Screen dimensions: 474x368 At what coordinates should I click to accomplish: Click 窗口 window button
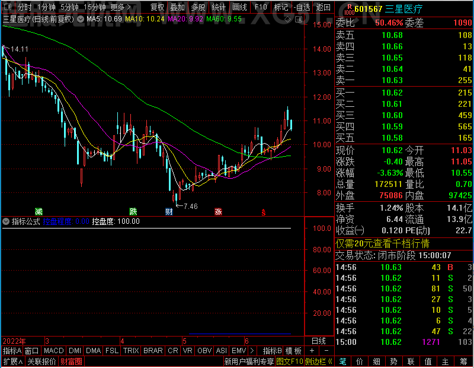point(32,351)
